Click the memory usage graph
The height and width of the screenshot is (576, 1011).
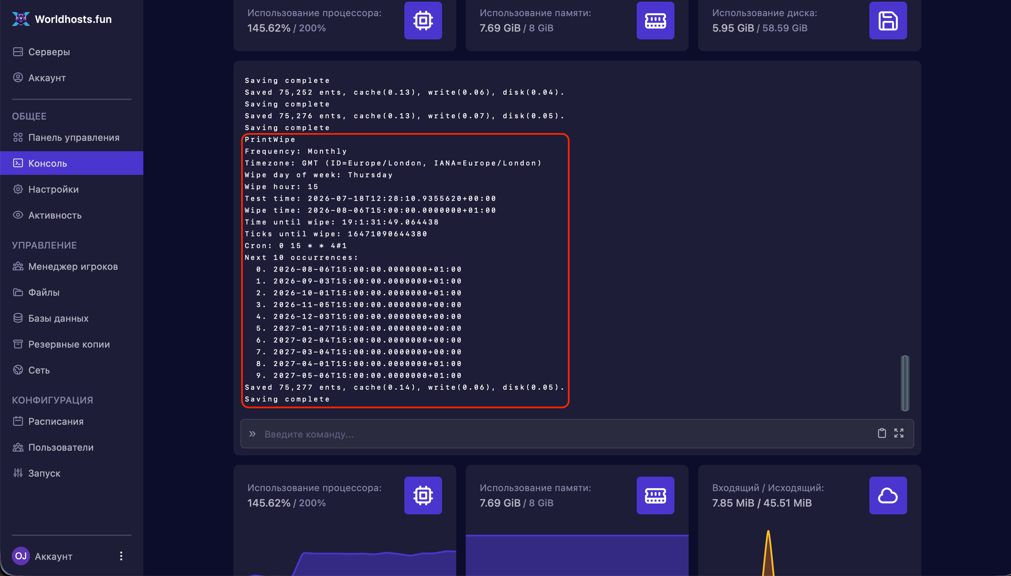(577, 555)
